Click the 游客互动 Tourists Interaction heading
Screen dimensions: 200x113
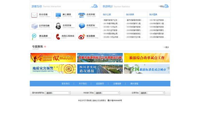click(x=46, y=6)
